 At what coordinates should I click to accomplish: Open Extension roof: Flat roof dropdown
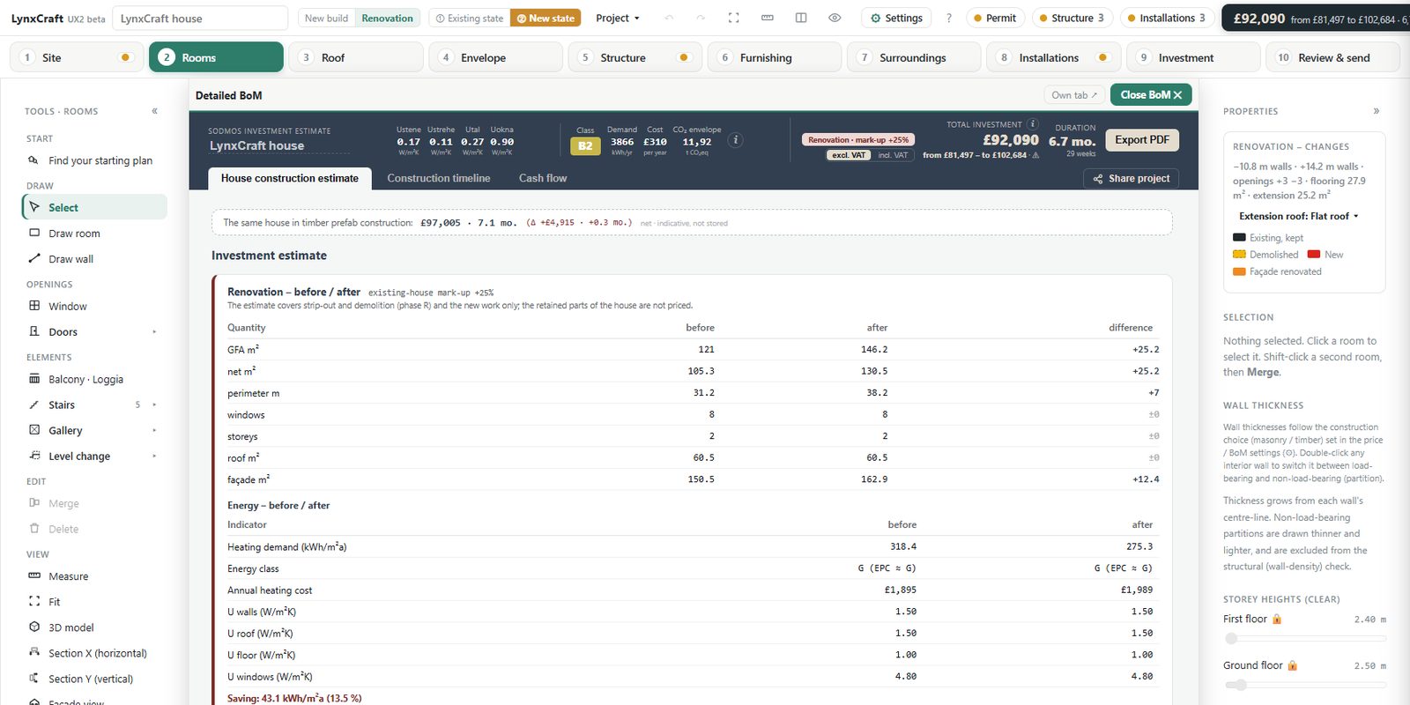1299,216
